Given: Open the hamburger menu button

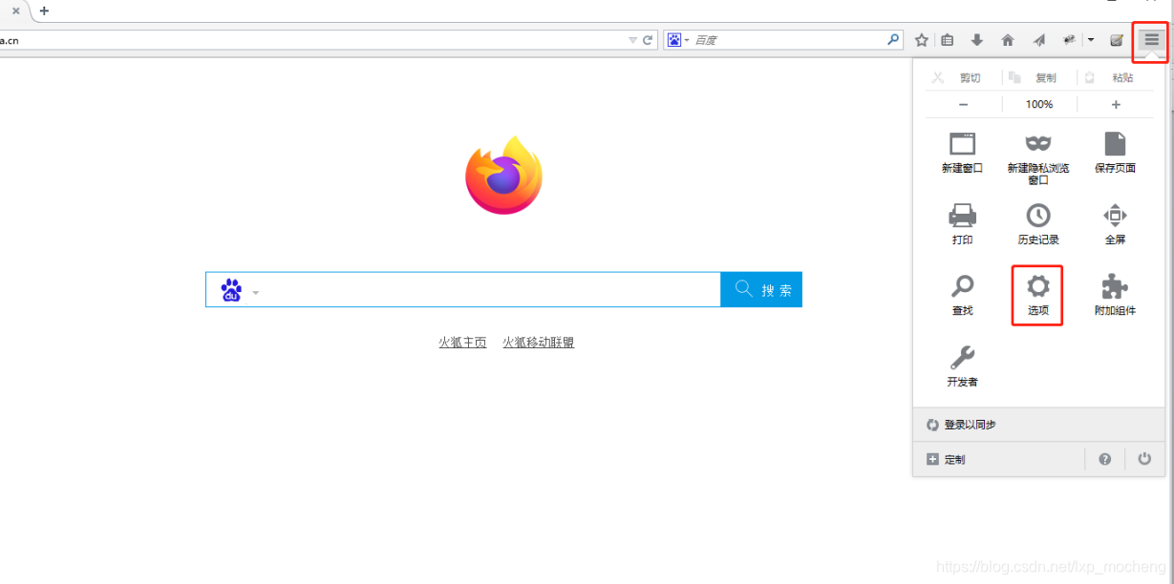Looking at the screenshot, I should (x=1151, y=40).
